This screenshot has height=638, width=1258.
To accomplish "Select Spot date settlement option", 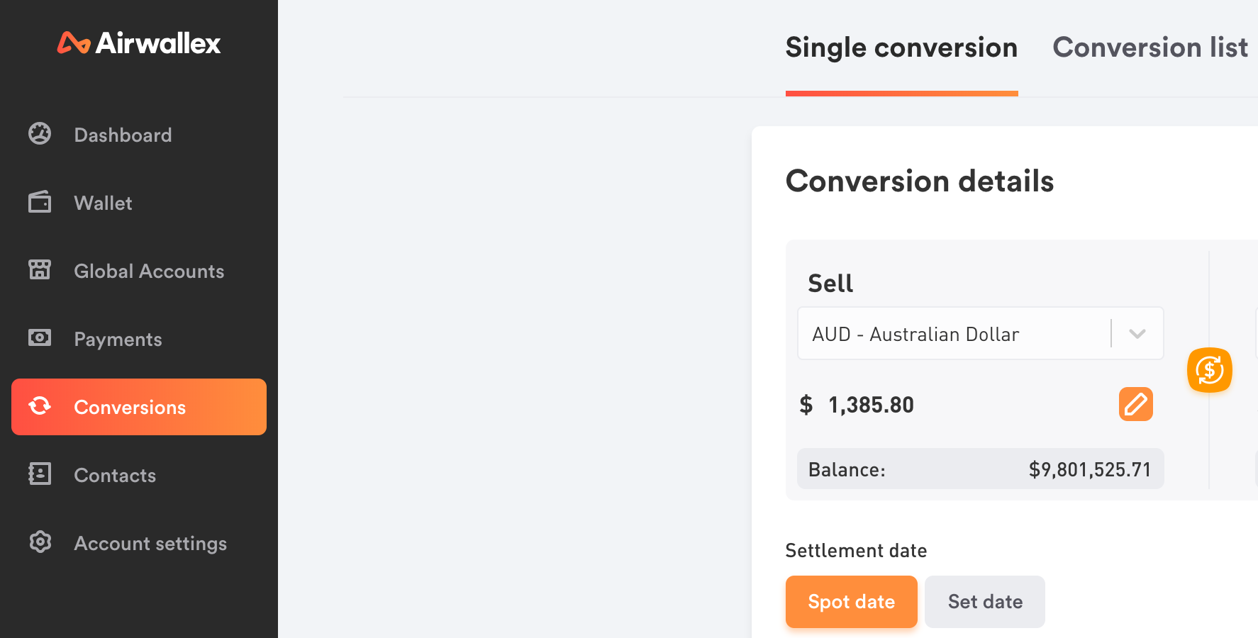I will tap(852, 602).
